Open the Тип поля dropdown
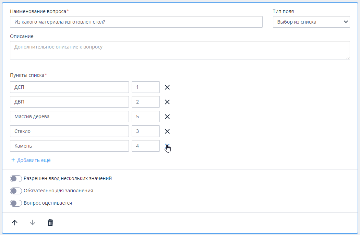 click(x=311, y=22)
